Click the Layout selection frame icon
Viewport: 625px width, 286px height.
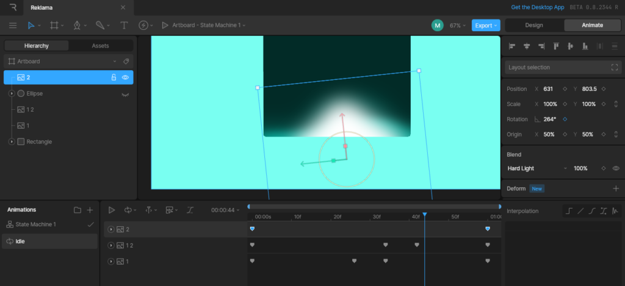point(614,67)
